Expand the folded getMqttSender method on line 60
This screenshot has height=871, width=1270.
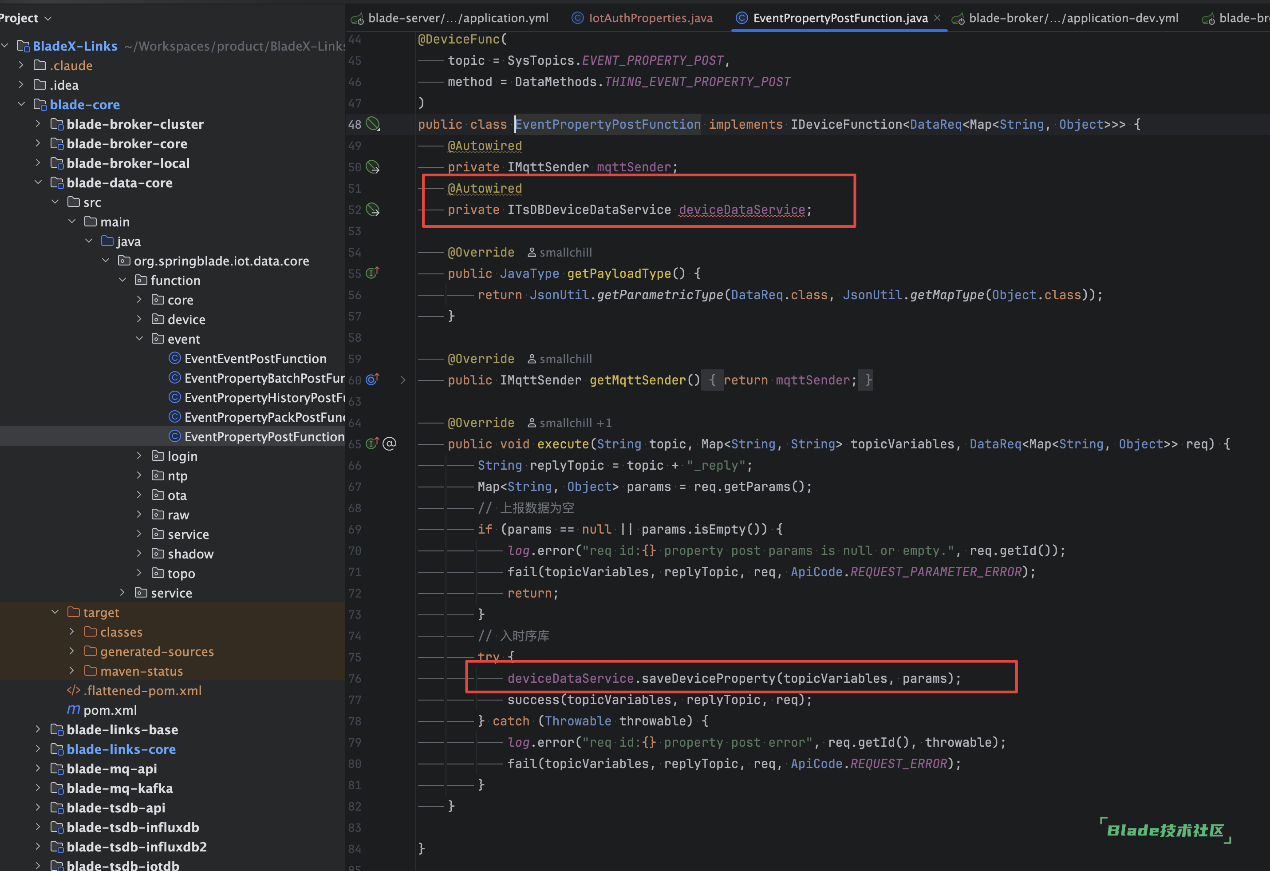click(403, 380)
